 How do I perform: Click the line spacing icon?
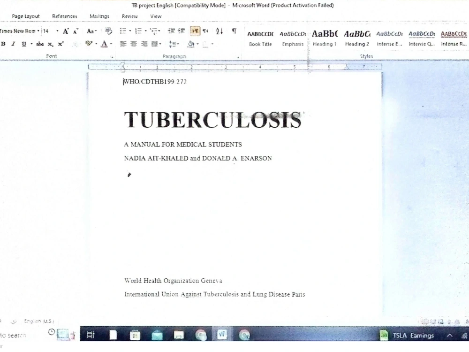[x=173, y=44]
